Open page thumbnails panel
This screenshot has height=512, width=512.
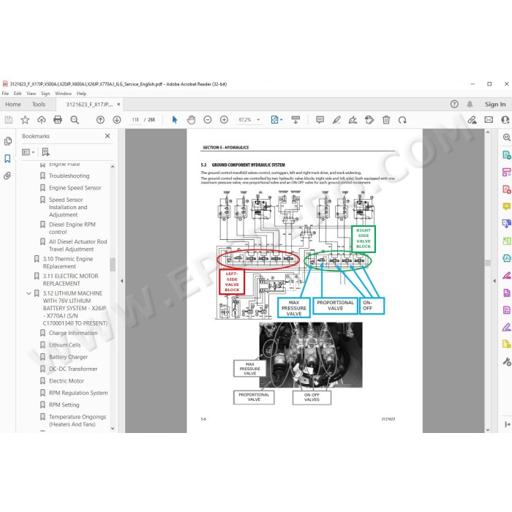[8, 141]
